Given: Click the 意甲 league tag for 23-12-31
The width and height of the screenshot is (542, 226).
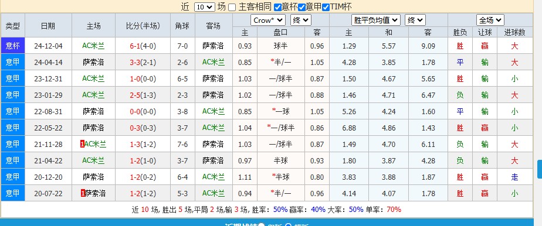Looking at the screenshot, I should pos(13,78).
